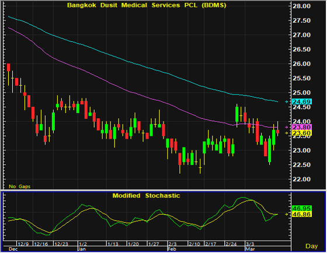Click the yellow arrow beside stochastic values
The height and width of the screenshot is (253, 327).
287,214
